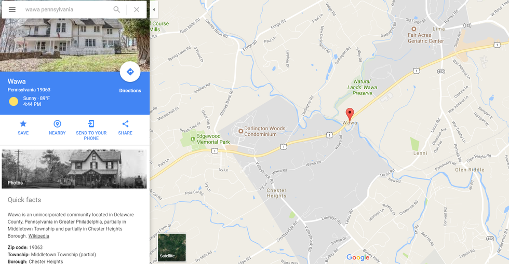Viewport: 509px width, 264px height.
Task: Click the Share icon
Action: (x=125, y=123)
